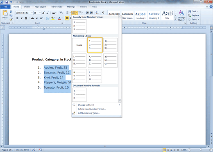213x152 pixels.
Task: Click the Web Layout view icon
Action: (171, 150)
